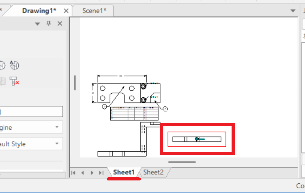Viewport: 305px width, 193px height.
Task: Select the highlighted side view in red box
Action: [197, 139]
